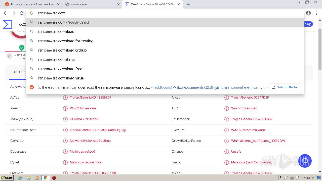Click the green checkmark community score icon

pyautogui.click(x=22, y=48)
